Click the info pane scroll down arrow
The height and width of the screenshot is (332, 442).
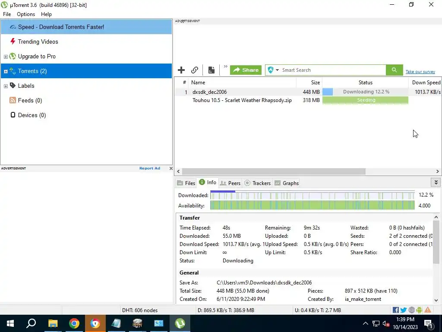point(436,300)
